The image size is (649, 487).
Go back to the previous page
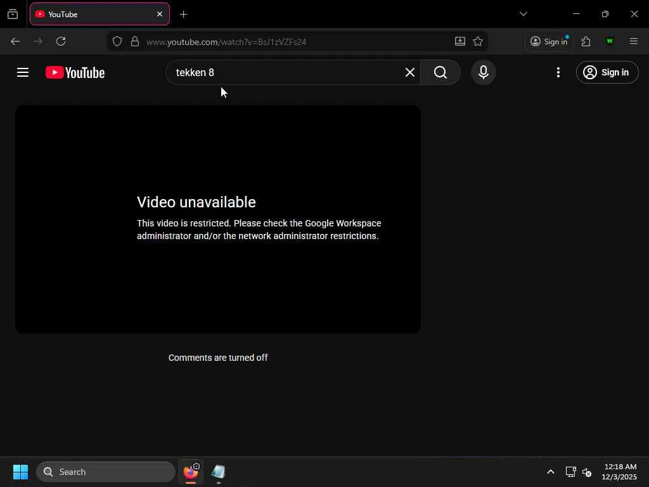15,41
